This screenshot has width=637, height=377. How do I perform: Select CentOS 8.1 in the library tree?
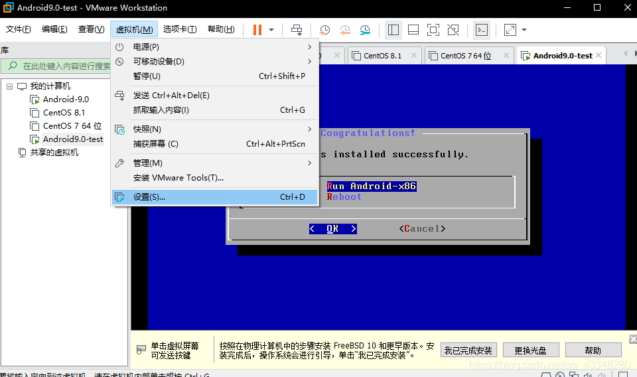[x=64, y=113]
